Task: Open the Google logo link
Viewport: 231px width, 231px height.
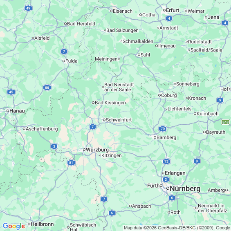Action: pyautogui.click(x=14, y=226)
